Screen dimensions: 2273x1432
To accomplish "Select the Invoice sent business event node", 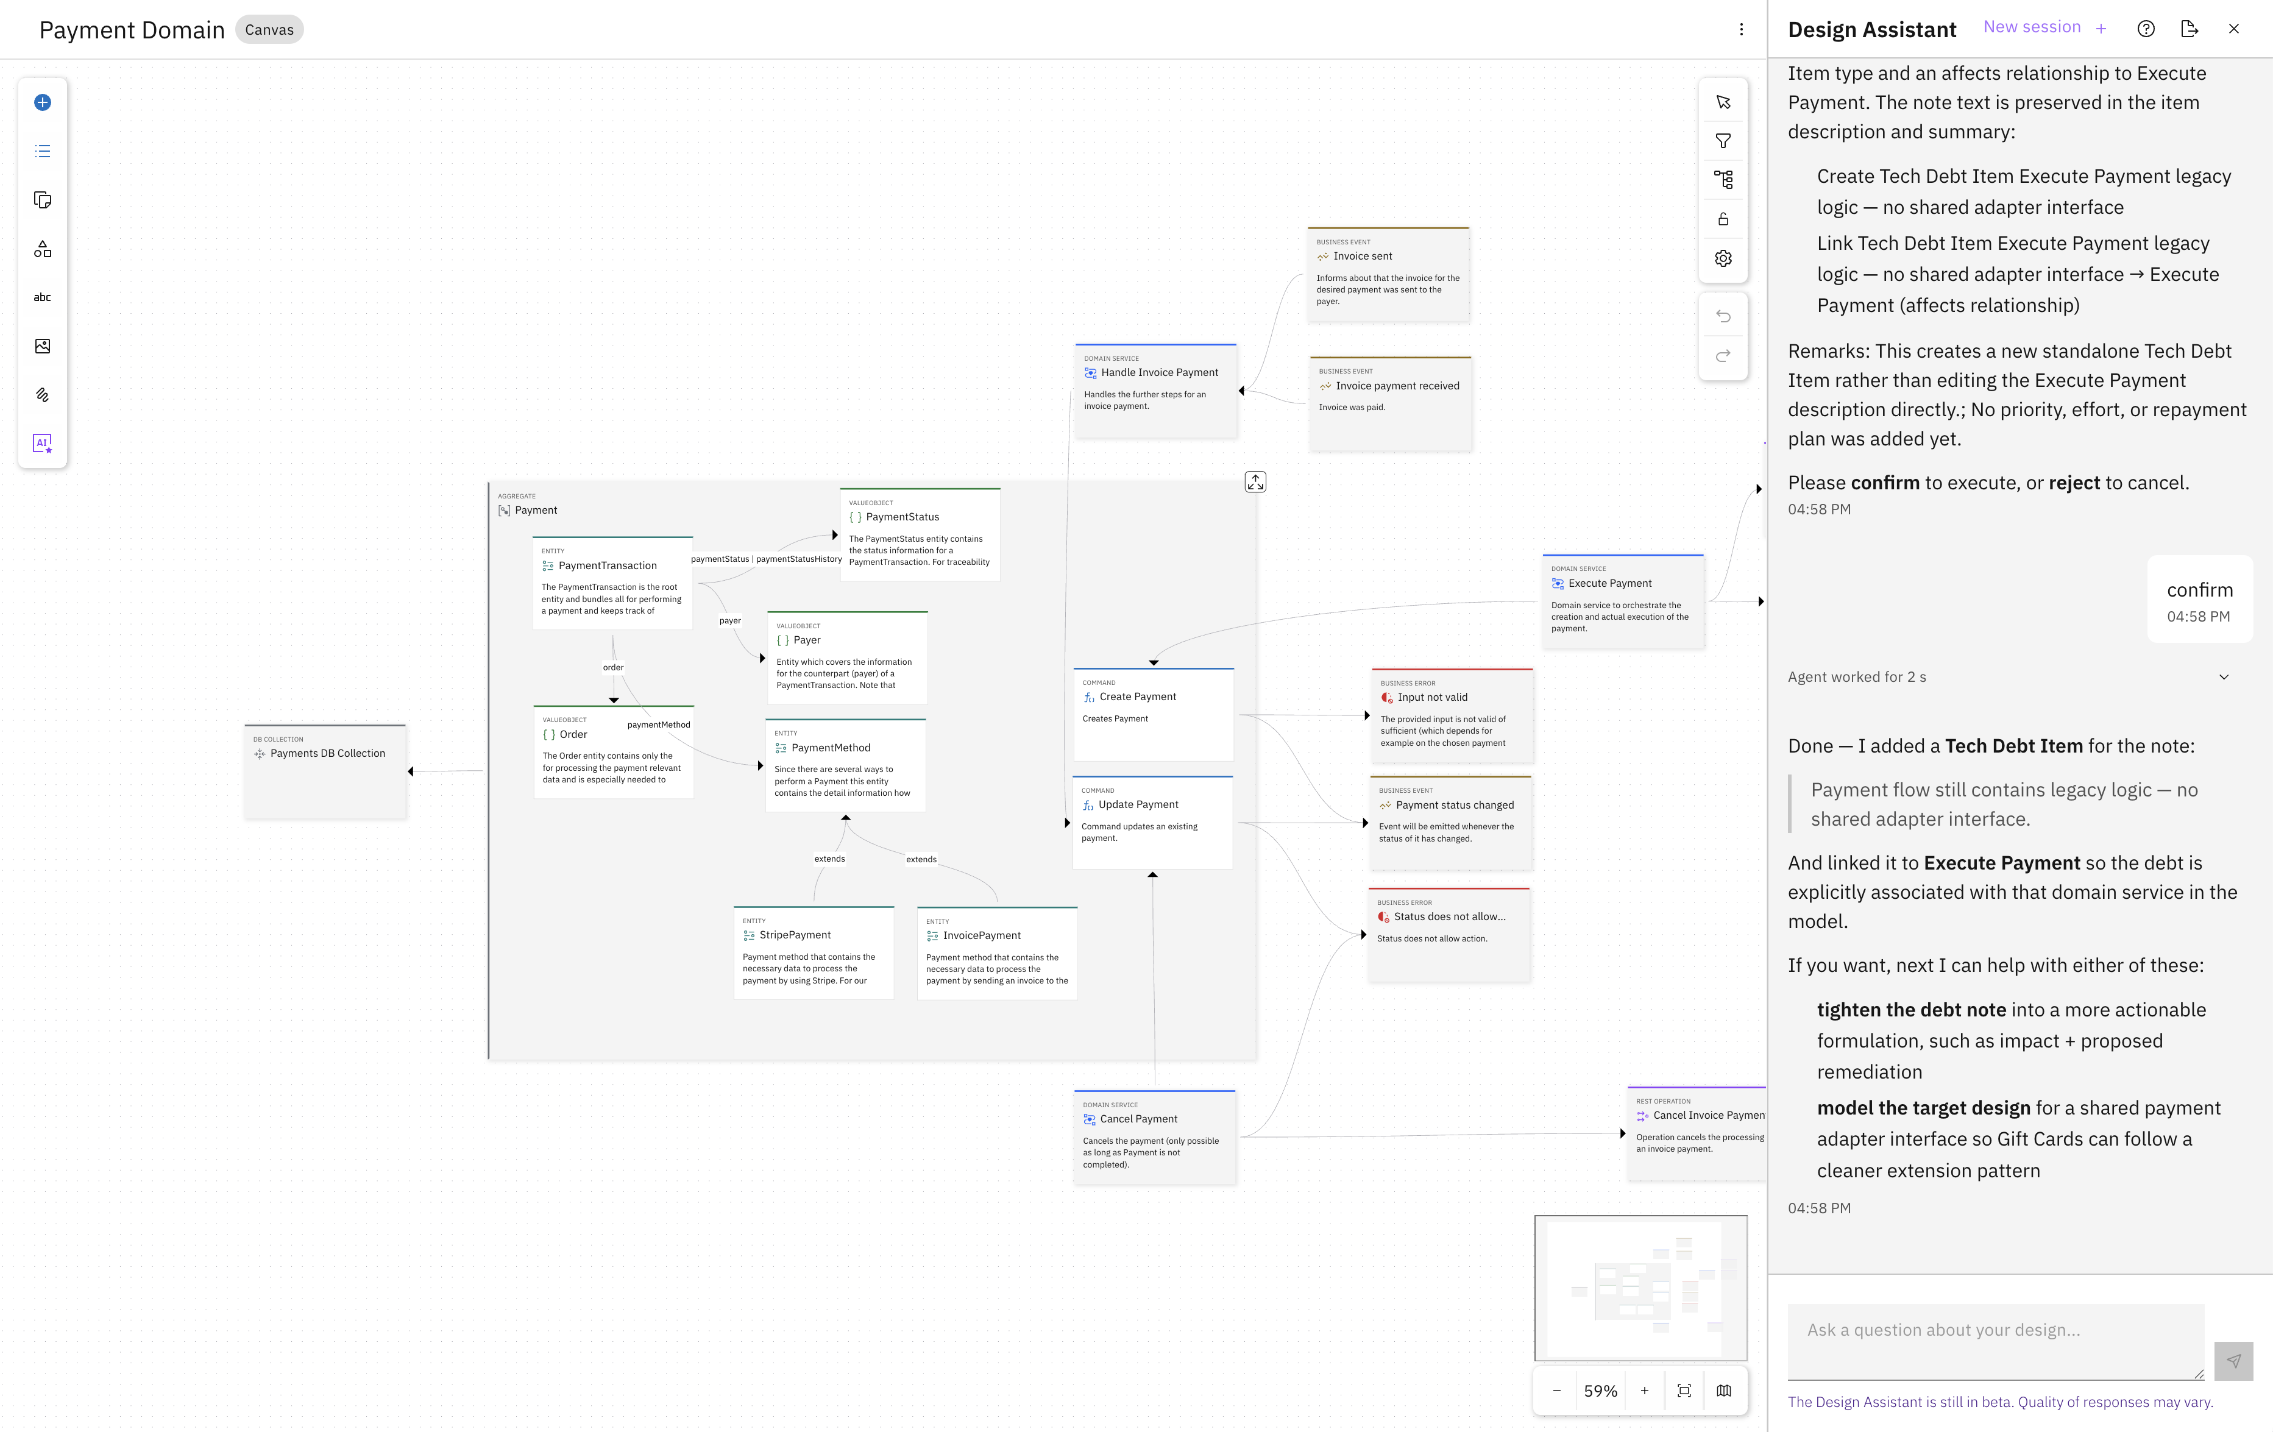I will (1388, 274).
